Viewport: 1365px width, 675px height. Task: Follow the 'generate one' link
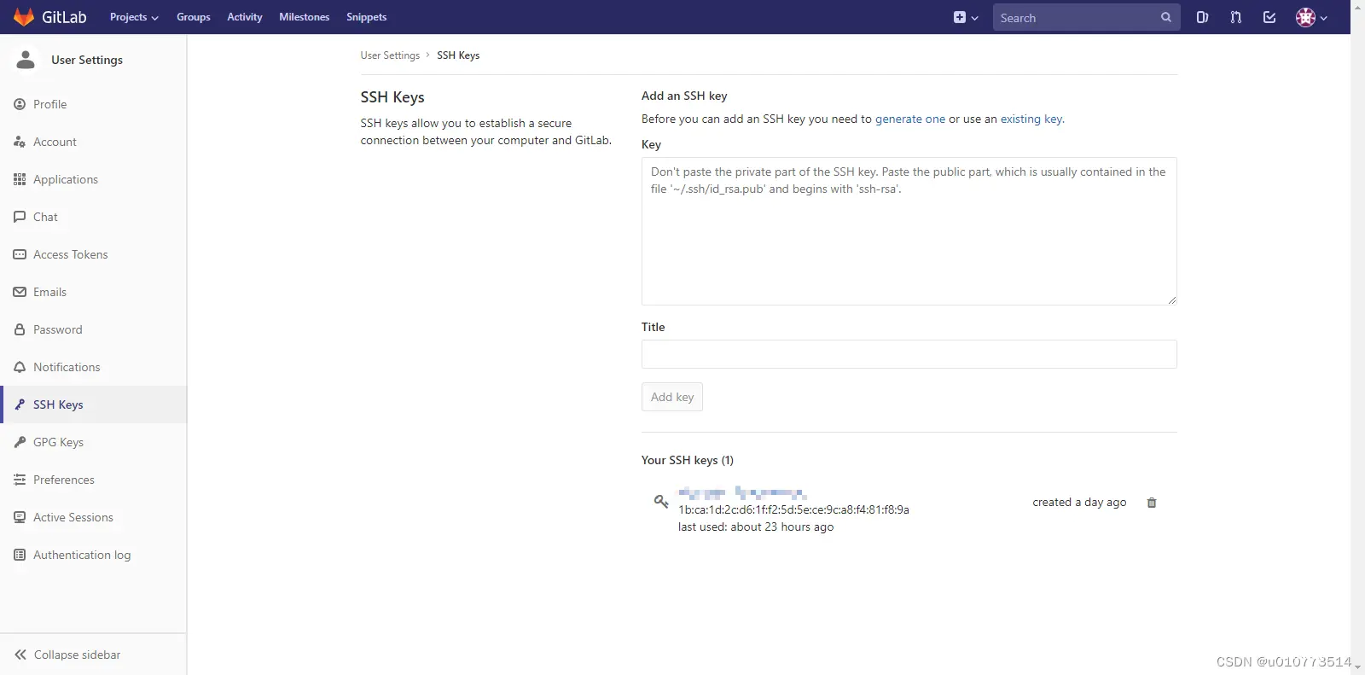[910, 119]
